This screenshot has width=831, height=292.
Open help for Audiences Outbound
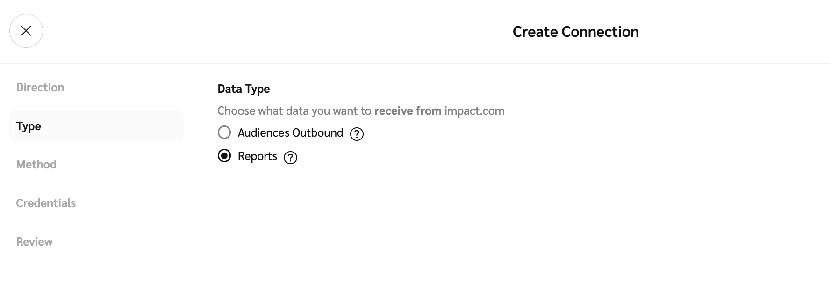(357, 134)
